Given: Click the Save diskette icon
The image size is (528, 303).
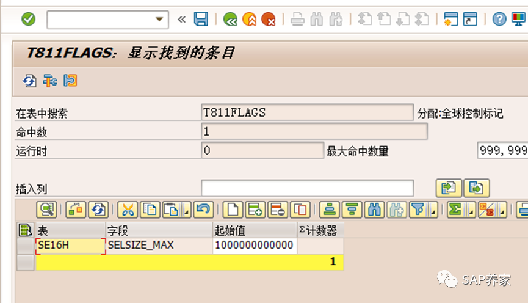Looking at the screenshot, I should (x=201, y=19).
